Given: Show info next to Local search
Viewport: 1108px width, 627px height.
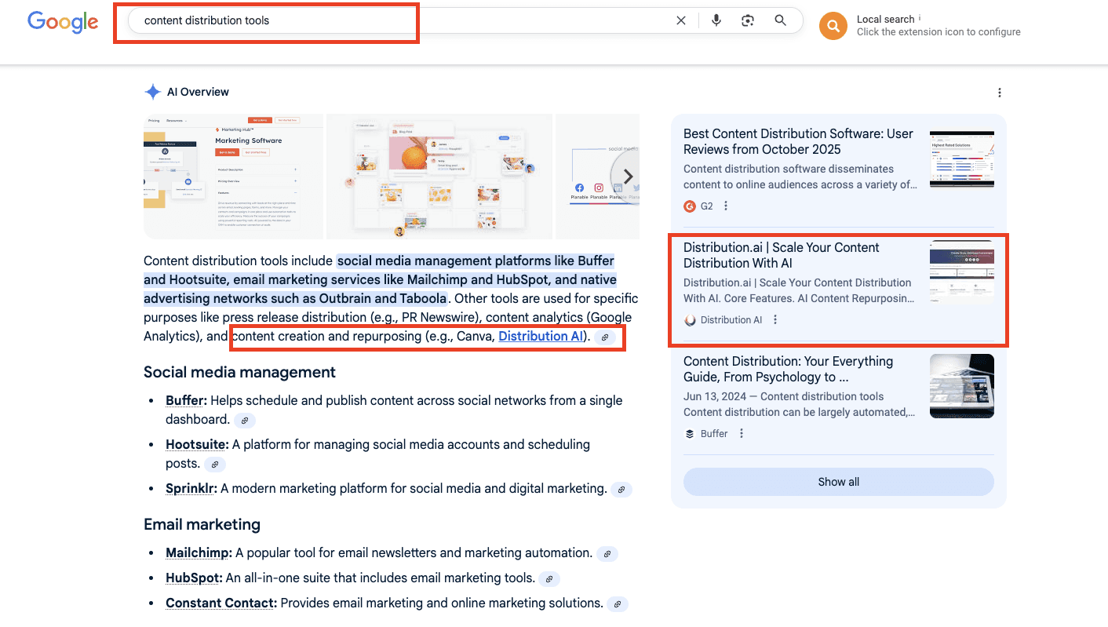Looking at the screenshot, I should tap(920, 18).
